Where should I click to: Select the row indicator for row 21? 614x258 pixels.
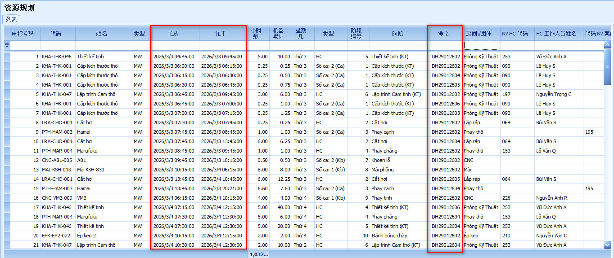click(x=7, y=245)
